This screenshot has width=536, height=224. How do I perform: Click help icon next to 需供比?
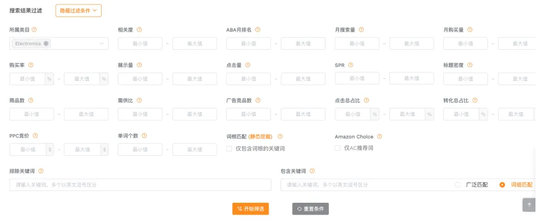click(x=139, y=100)
